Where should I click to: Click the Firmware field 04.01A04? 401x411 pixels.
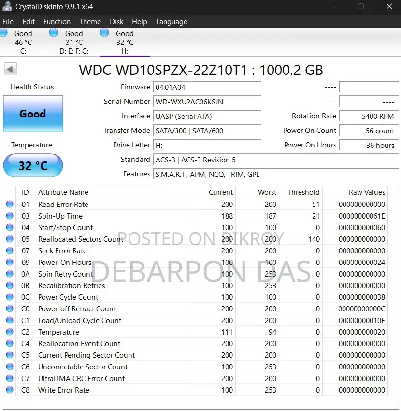(207, 87)
